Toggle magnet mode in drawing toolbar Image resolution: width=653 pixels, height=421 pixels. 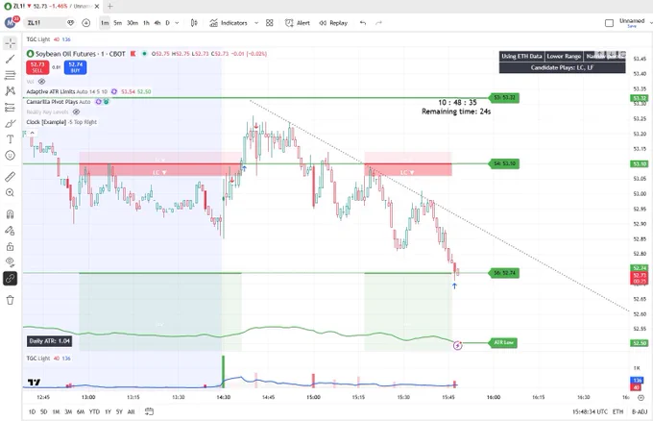[x=11, y=214]
